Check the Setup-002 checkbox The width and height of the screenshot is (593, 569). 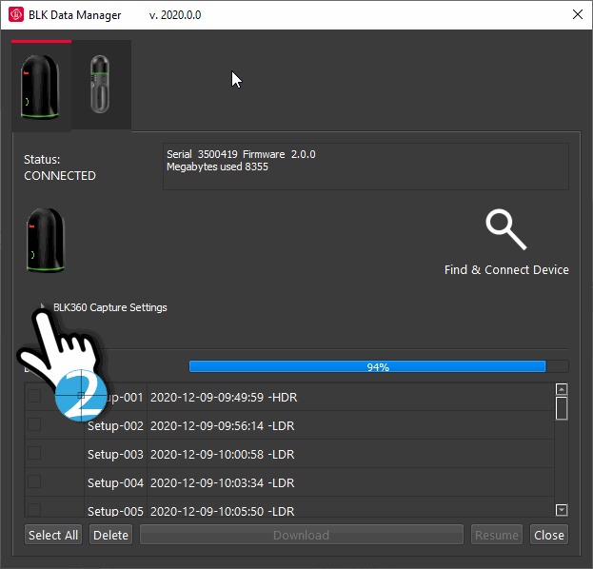point(34,424)
